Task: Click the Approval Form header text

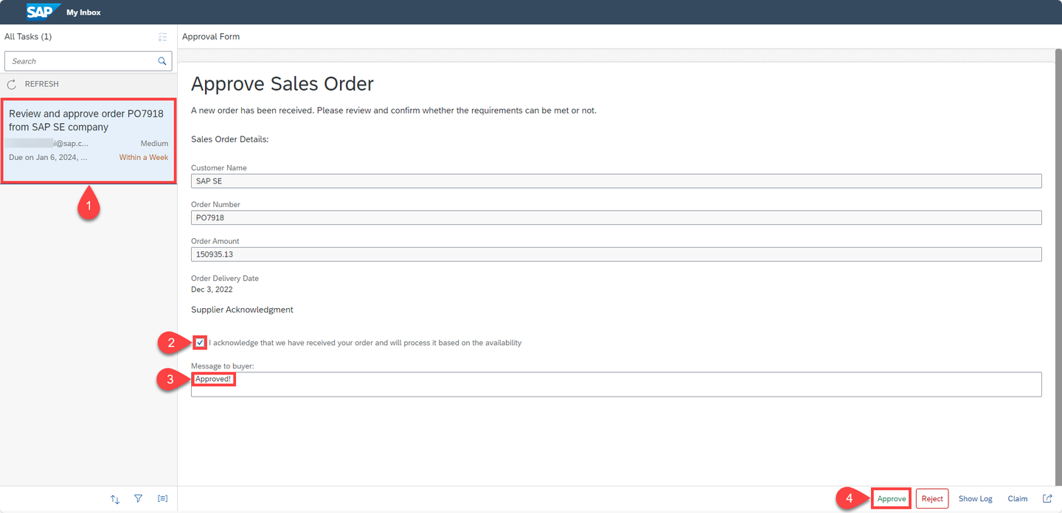Action: pos(211,37)
